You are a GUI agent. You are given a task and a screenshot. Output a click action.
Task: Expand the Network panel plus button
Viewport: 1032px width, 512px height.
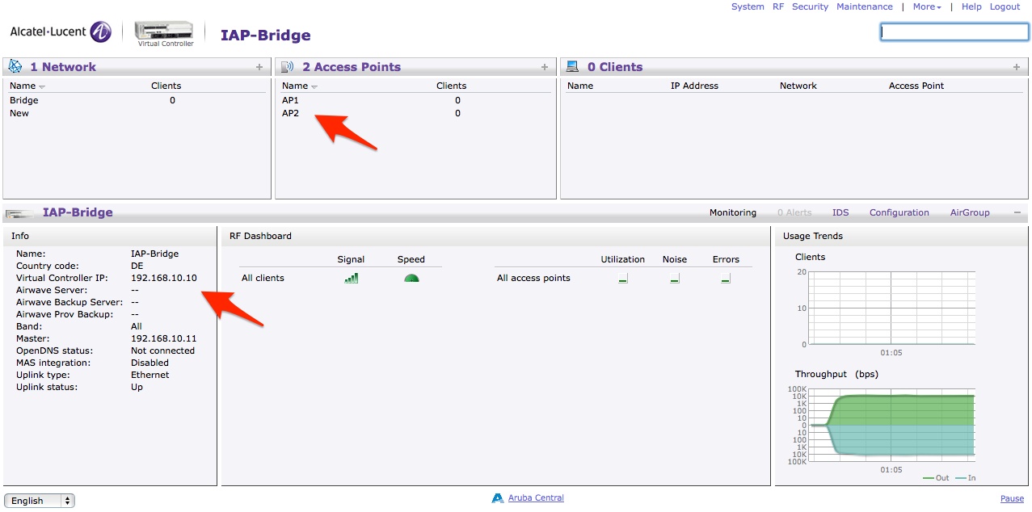259,67
